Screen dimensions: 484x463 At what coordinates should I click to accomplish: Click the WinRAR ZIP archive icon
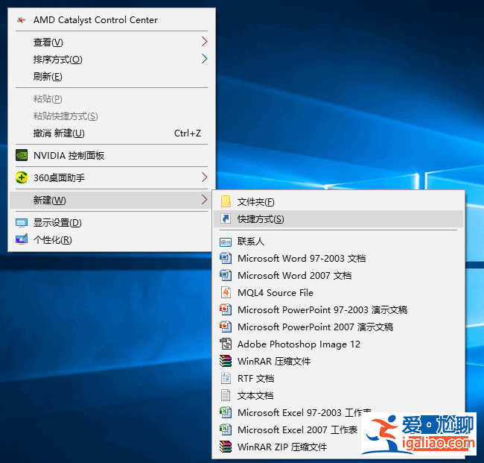pyautogui.click(x=226, y=447)
